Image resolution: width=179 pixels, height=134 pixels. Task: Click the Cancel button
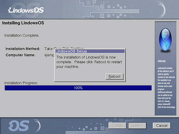[162, 126]
